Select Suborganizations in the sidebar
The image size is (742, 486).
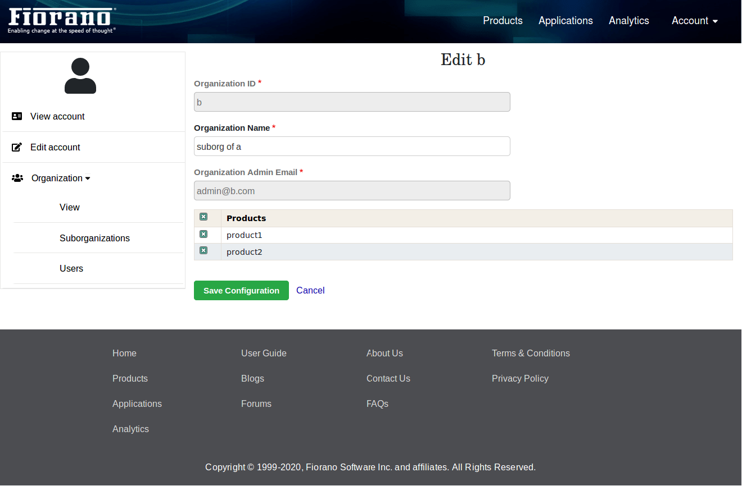(x=94, y=238)
